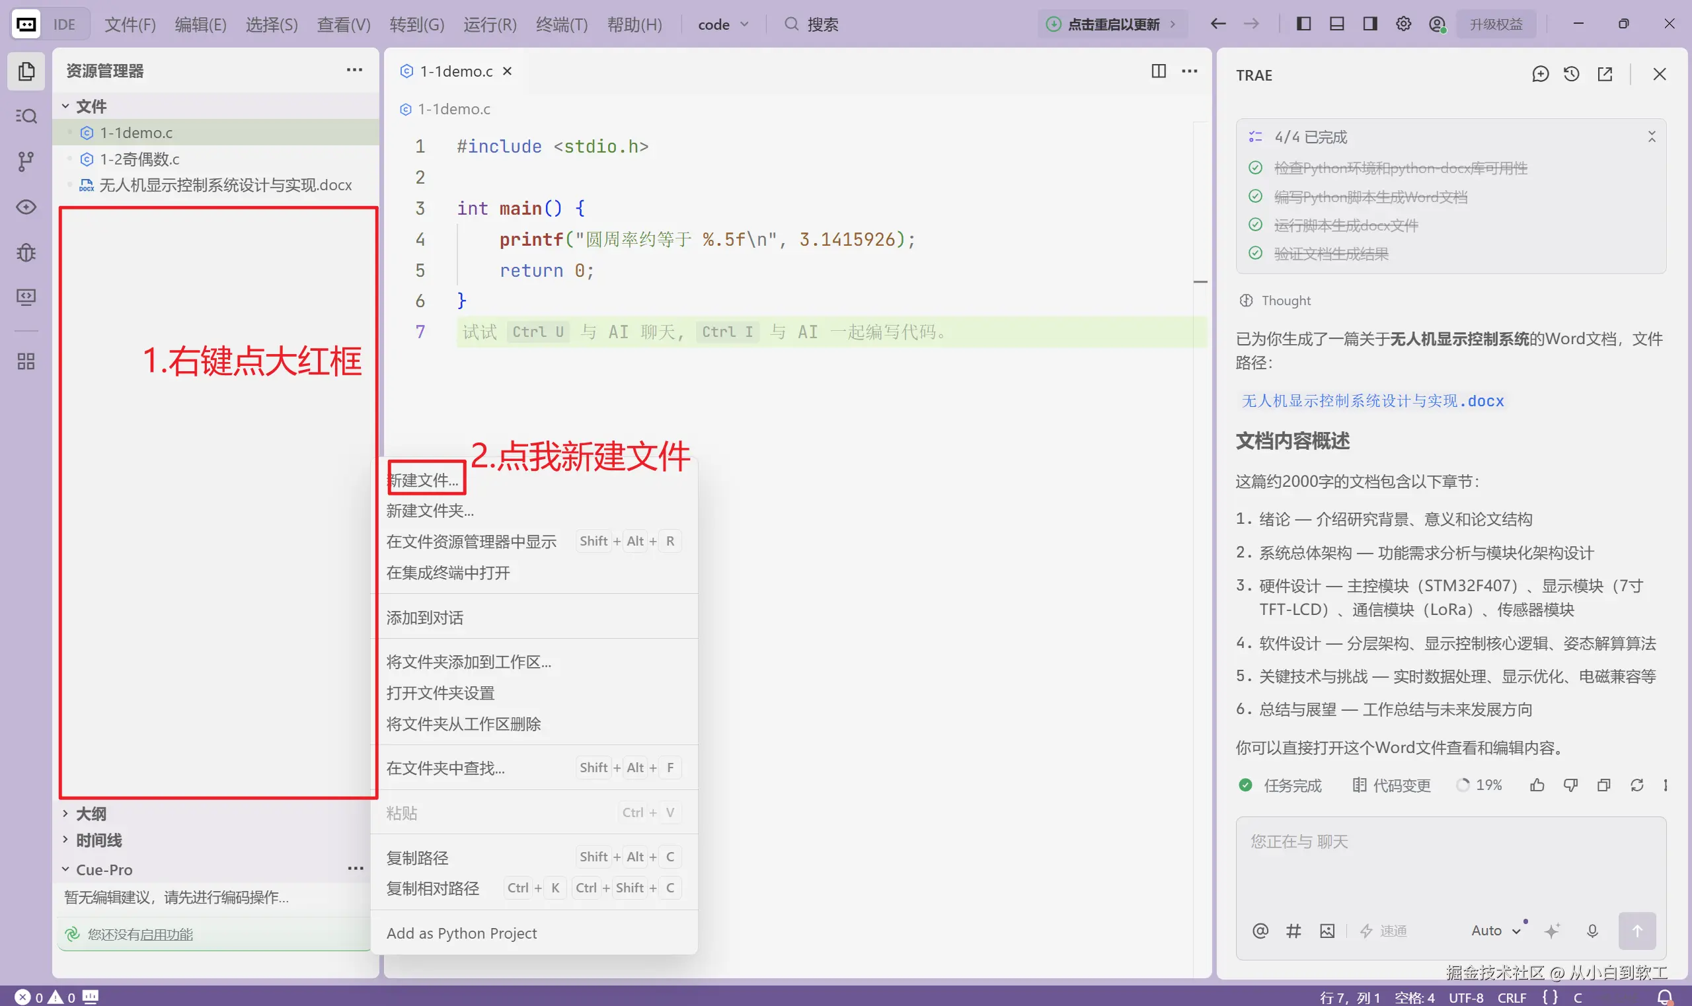
Task: Open the remote explorer monitor icon
Action: [26, 297]
